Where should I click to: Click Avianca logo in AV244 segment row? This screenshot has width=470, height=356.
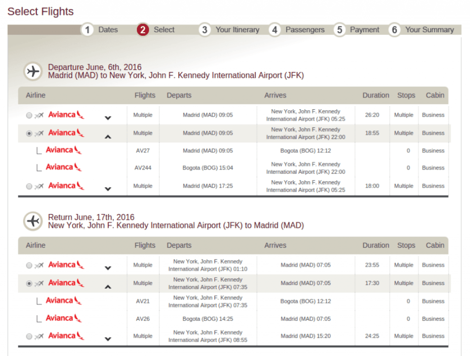[63, 167]
